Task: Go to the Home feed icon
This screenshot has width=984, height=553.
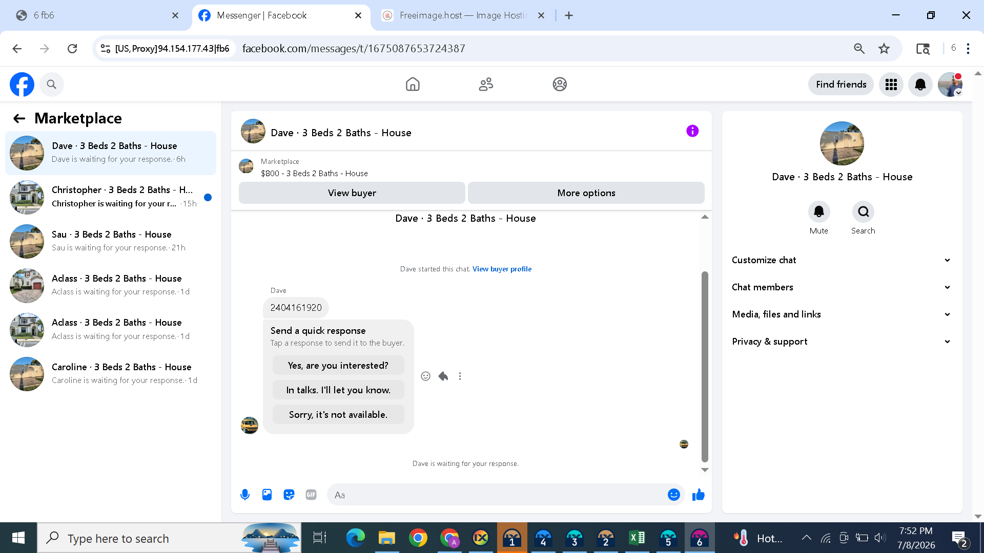Action: click(x=413, y=84)
